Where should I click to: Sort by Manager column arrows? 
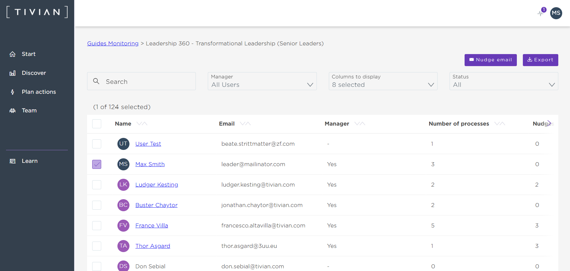click(x=360, y=123)
